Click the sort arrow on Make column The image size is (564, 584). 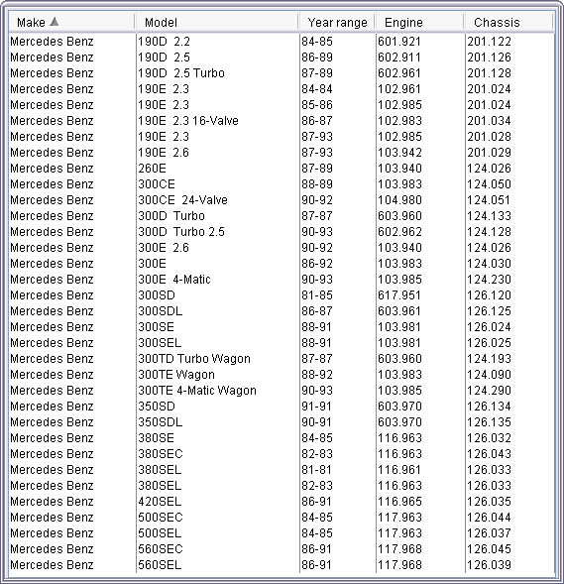[54, 22]
